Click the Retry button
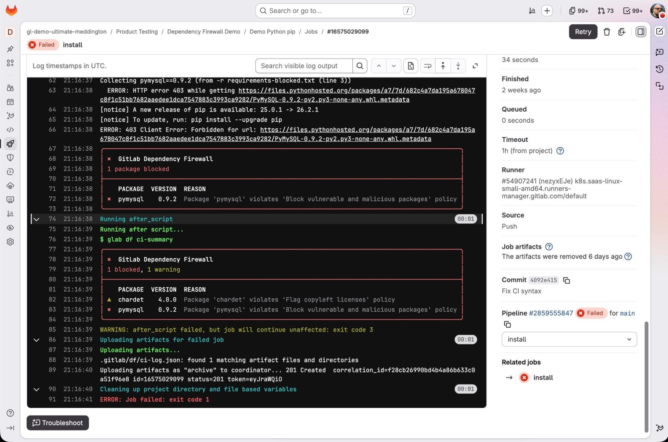This screenshot has width=668, height=442. (x=583, y=32)
